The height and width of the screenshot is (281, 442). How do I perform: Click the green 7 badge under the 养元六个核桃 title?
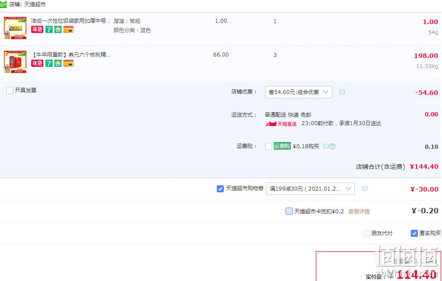(49, 63)
